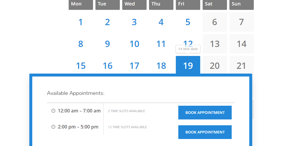Choose date 16 under Tue
The width and height of the screenshot is (283, 146).
pyautogui.click(x=108, y=66)
